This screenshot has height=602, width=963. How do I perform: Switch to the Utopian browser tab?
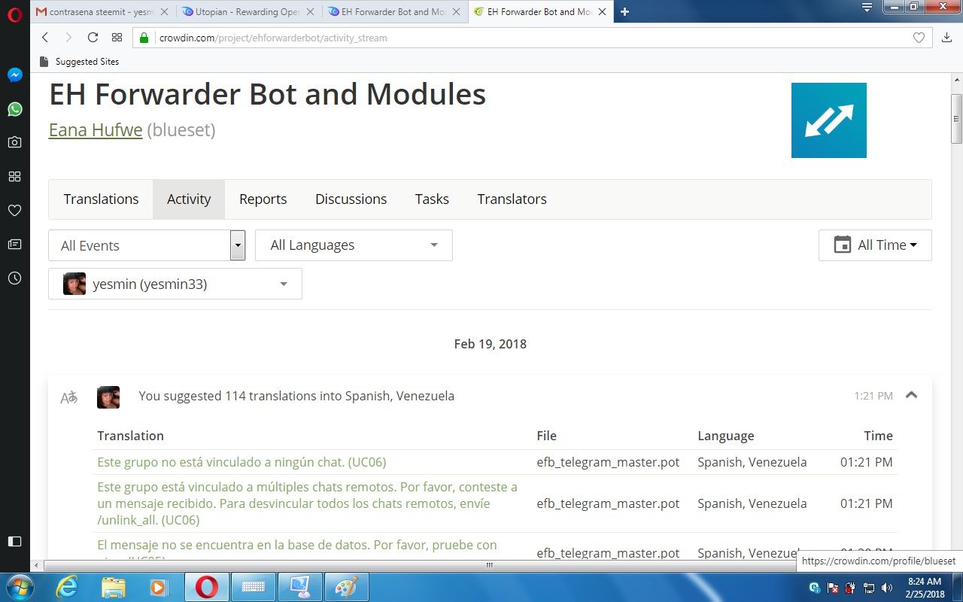tap(249, 11)
